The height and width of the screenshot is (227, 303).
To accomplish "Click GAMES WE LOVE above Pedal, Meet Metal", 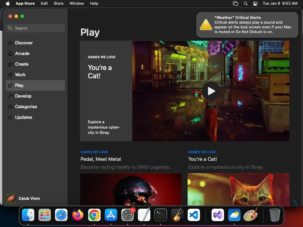I will [x=94, y=152].
